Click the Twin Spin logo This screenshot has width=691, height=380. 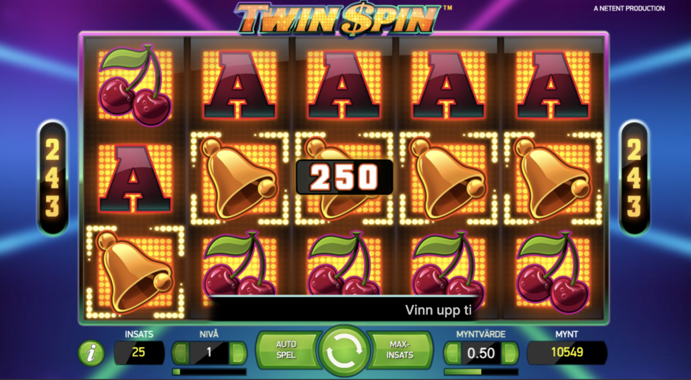(x=339, y=18)
